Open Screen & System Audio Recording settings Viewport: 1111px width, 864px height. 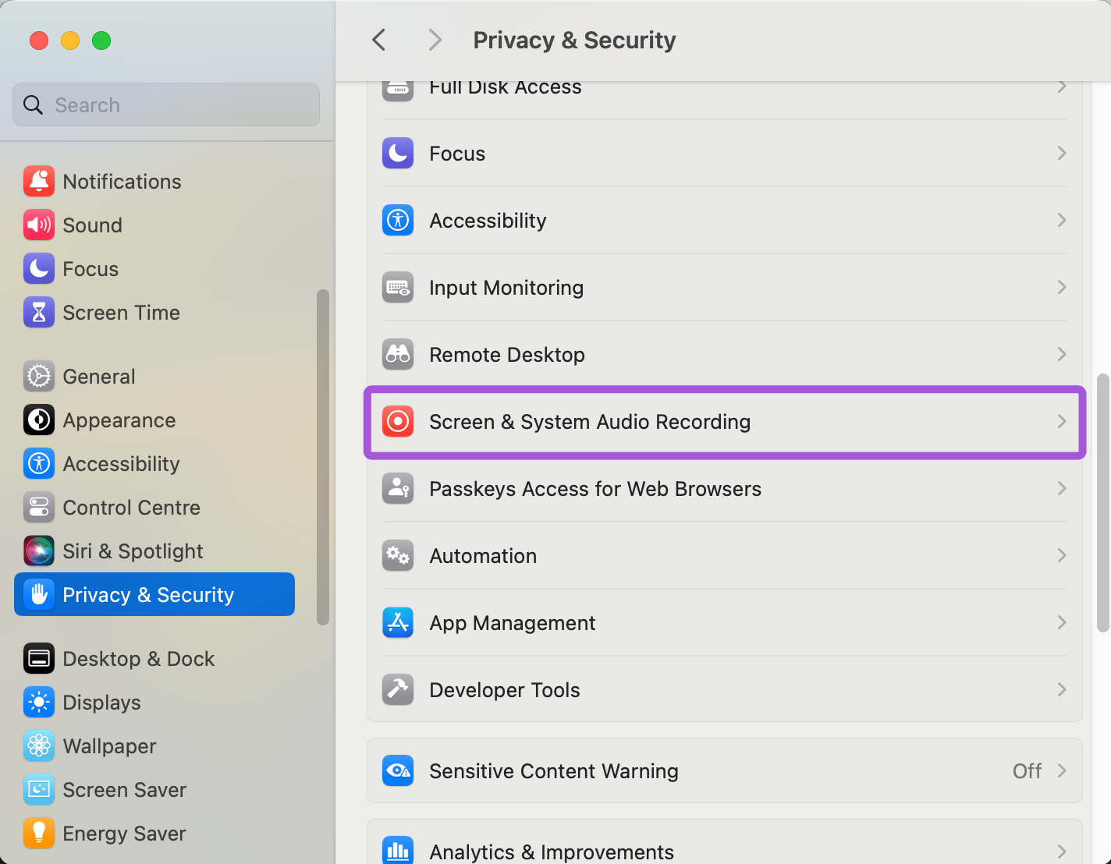[725, 422]
